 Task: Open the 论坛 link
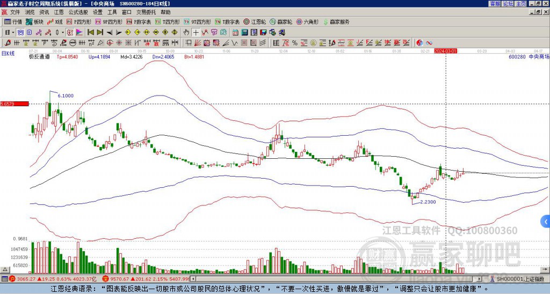click(x=508, y=4)
